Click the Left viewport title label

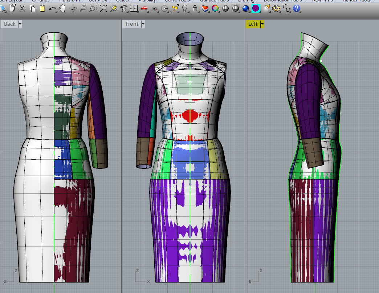(253, 24)
